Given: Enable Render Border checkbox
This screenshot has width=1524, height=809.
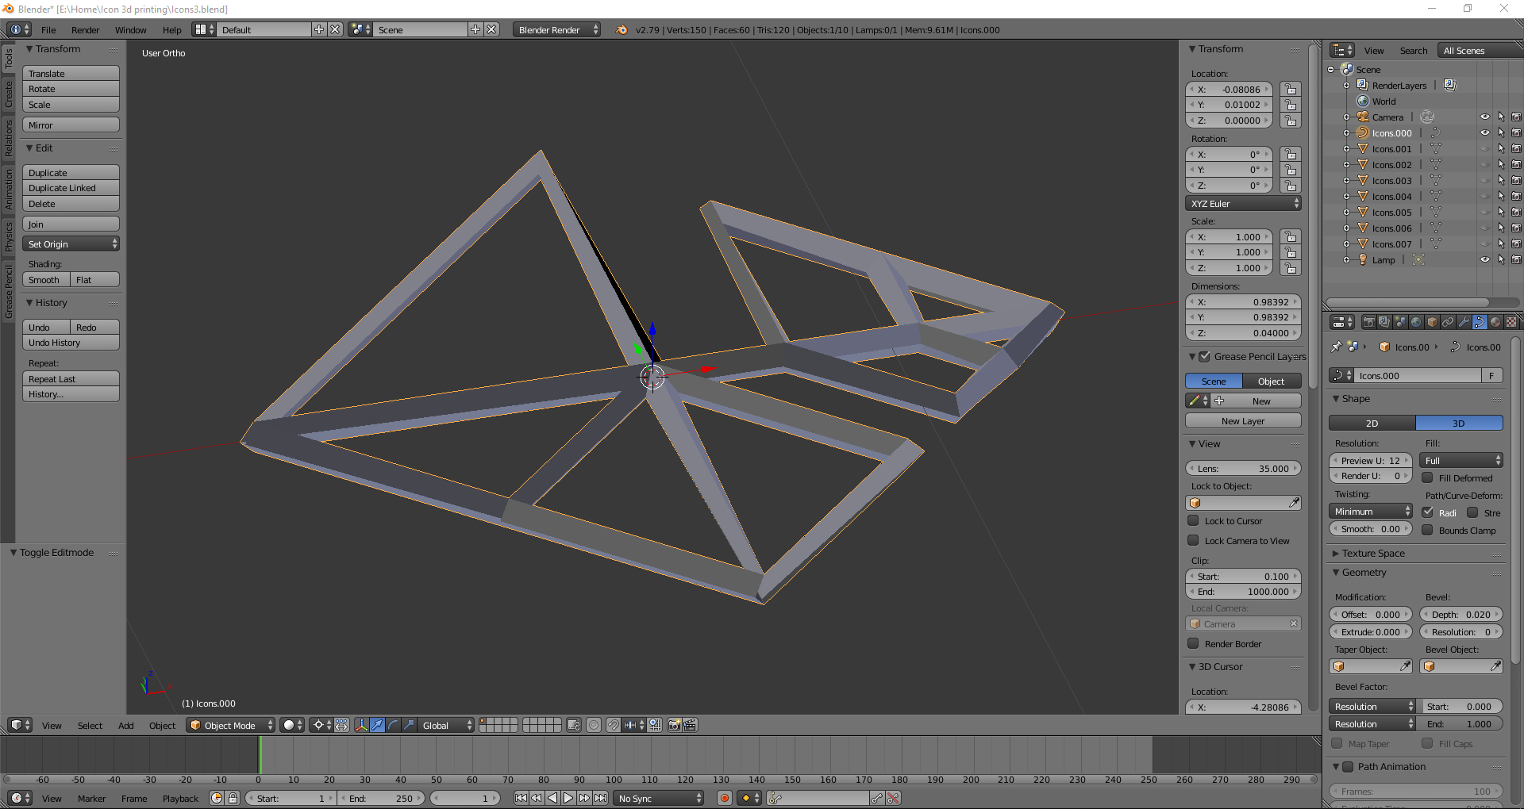Looking at the screenshot, I should point(1193,643).
